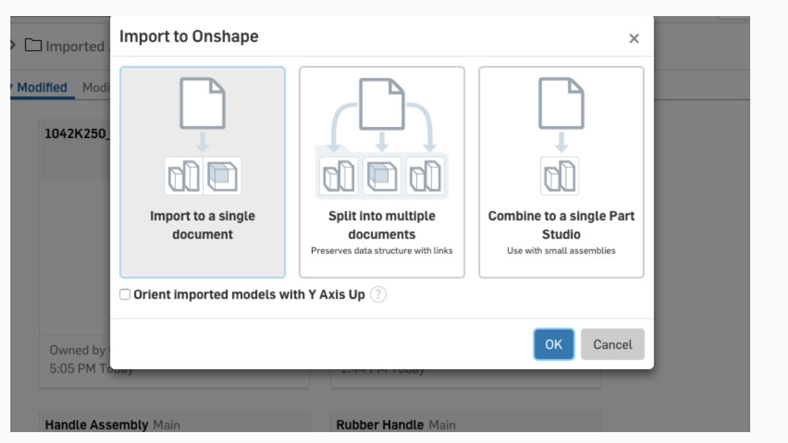Viewport: 788px width, 443px height.
Task: Choose Split into multiple documents option
Action: (382, 172)
